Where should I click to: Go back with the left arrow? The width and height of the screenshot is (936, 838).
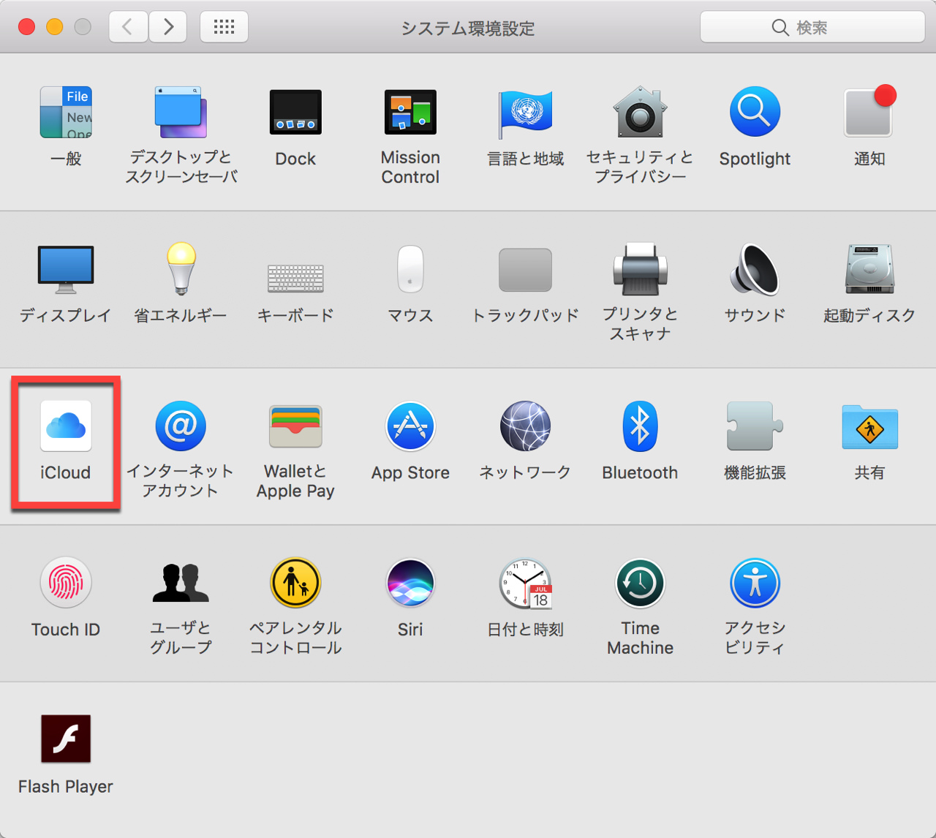129,27
